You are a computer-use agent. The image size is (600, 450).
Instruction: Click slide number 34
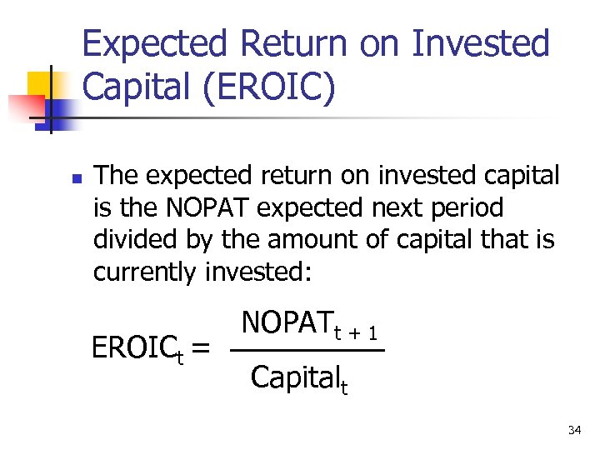573,430
